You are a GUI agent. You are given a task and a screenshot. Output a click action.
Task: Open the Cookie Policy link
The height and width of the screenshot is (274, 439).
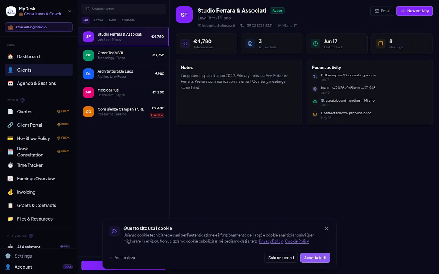(297, 241)
